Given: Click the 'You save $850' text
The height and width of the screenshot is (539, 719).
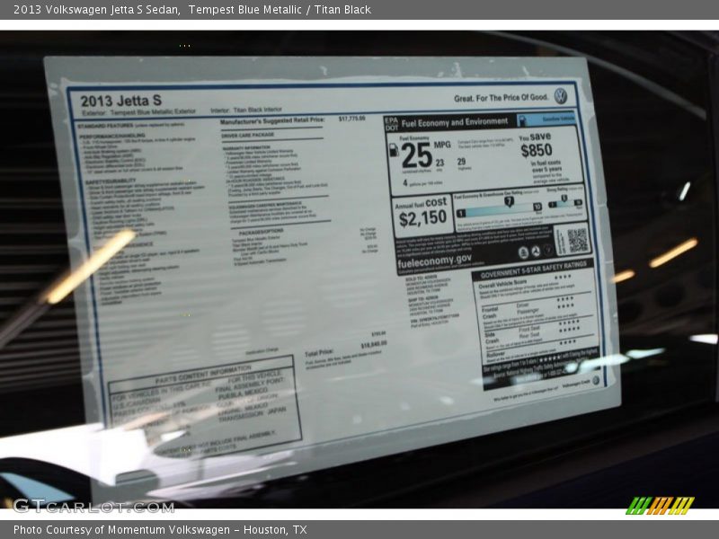Looking at the screenshot, I should click(x=537, y=146).
